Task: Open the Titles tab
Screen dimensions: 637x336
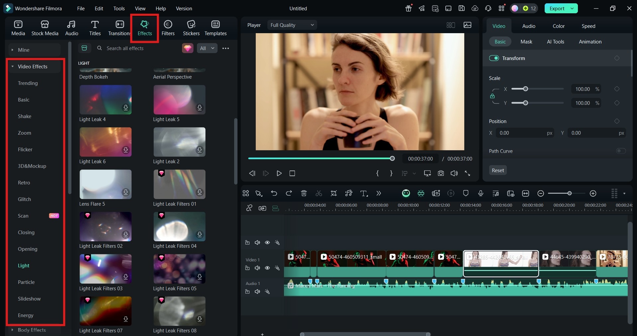Action: click(95, 28)
